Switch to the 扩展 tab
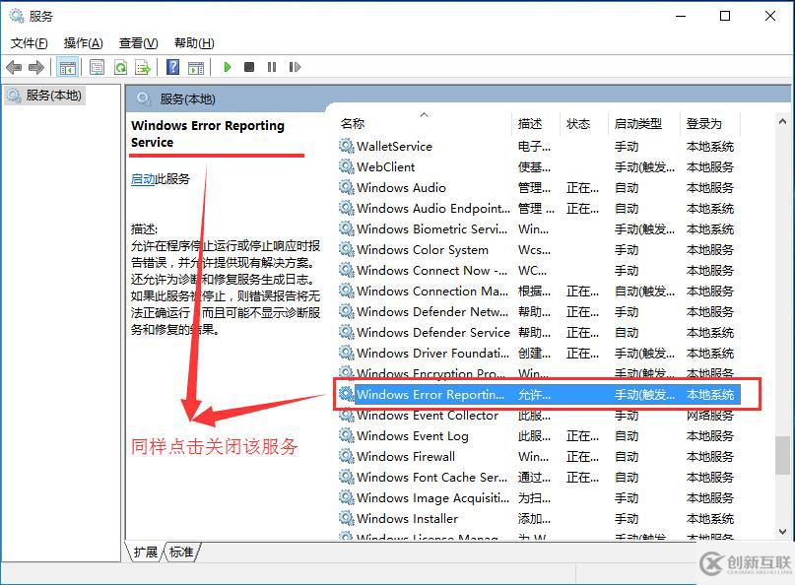This screenshot has width=795, height=585. point(145,552)
